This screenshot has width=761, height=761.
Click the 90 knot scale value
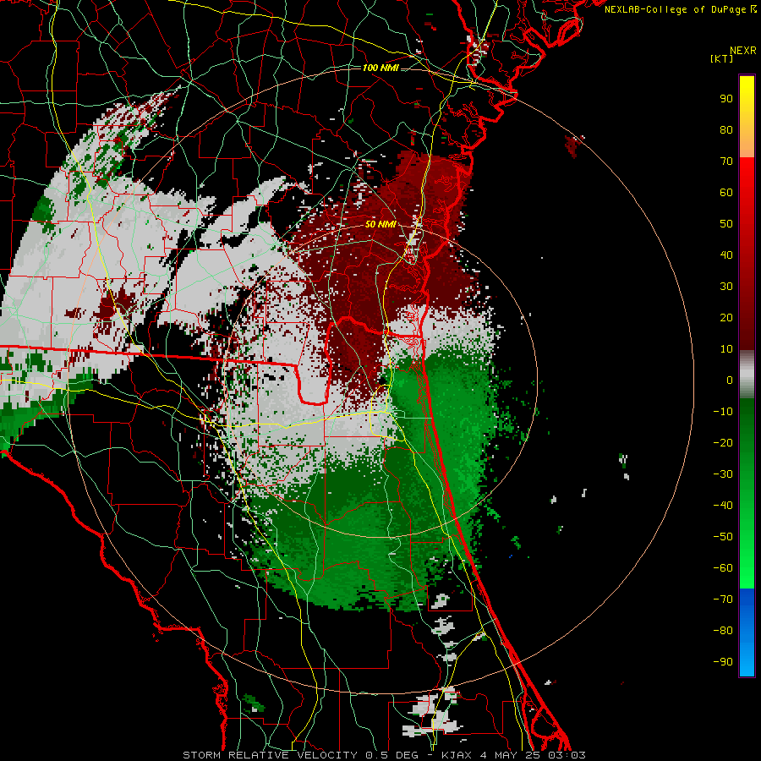(x=726, y=99)
